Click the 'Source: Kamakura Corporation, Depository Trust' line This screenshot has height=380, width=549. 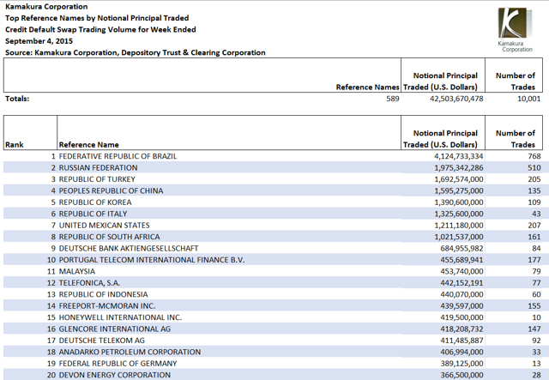point(136,53)
